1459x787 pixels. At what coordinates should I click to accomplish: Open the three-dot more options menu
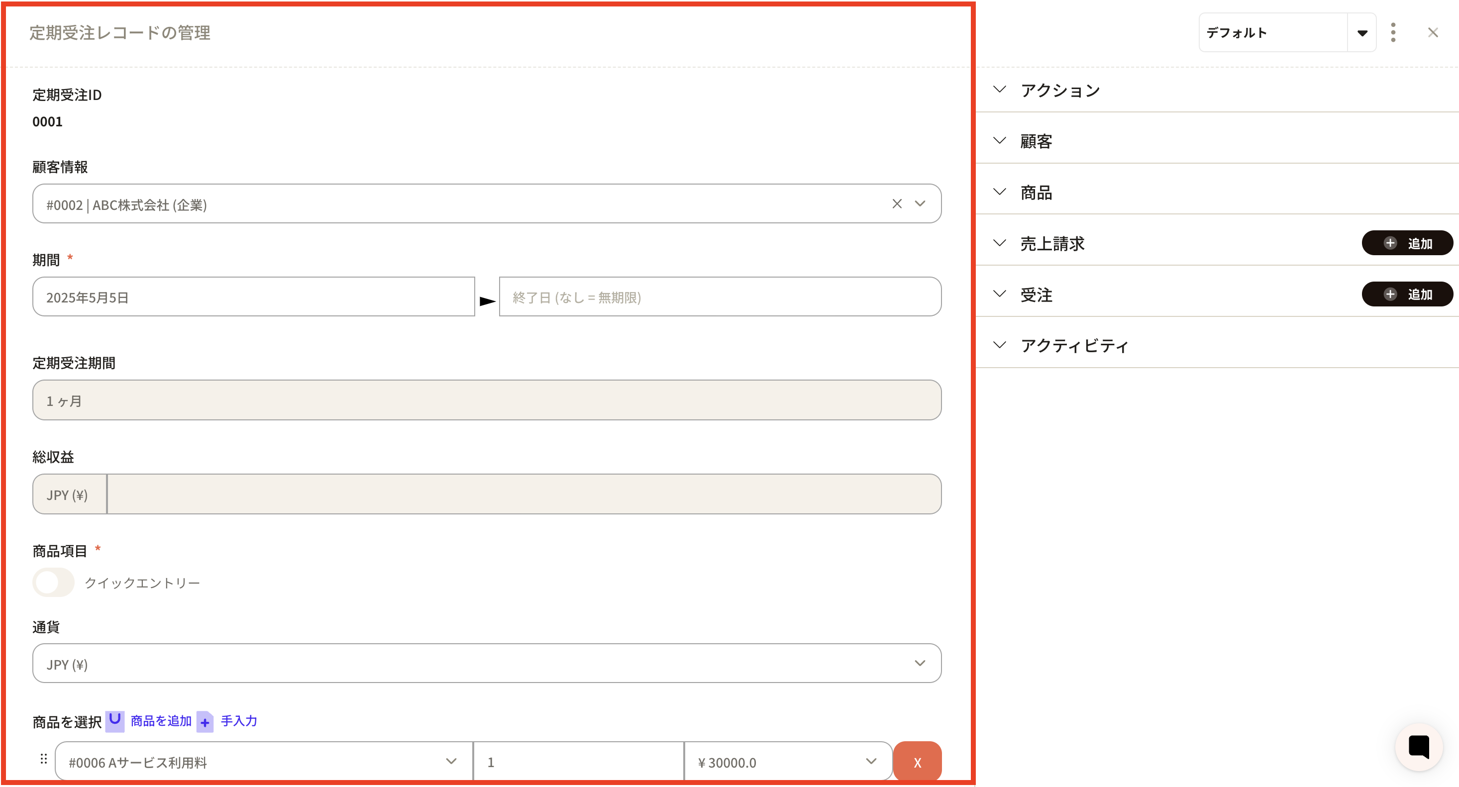pos(1393,33)
